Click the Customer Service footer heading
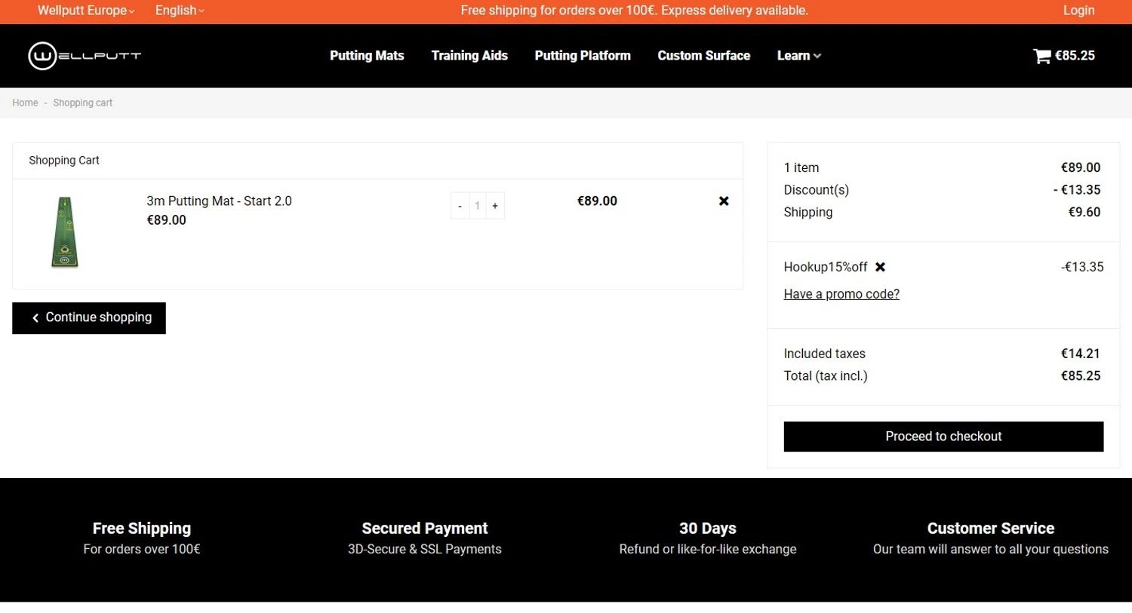The image size is (1132, 613). point(991,529)
